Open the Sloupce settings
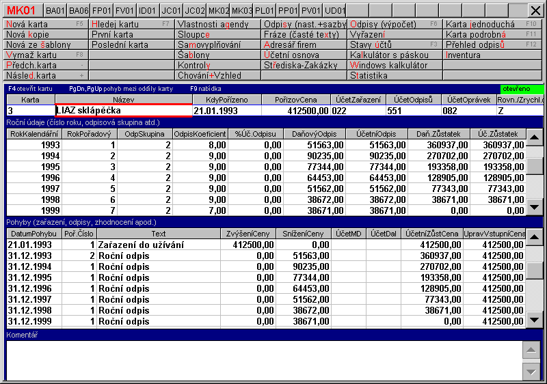The width and height of the screenshot is (547, 384). [x=217, y=34]
